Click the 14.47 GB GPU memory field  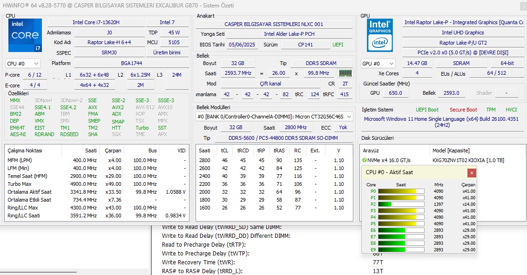coord(417,63)
